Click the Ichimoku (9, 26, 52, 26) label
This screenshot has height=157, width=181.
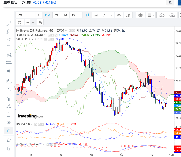tap(30, 35)
